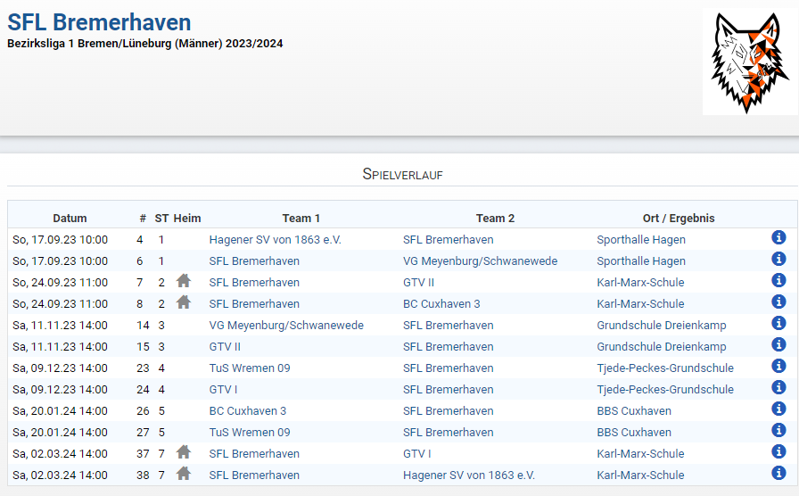Viewport: 799px width, 496px height.
Task: Open Tjede-Peckes-Grundschule venue for match 23
Action: [x=665, y=368]
